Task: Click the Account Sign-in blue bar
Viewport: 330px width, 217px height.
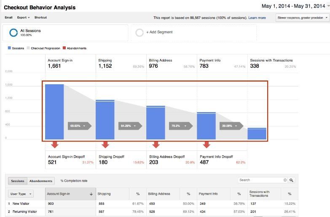Action: pyautogui.click(x=54, y=112)
